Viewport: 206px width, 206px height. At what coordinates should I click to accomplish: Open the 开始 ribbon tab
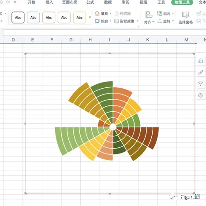click(32, 2)
